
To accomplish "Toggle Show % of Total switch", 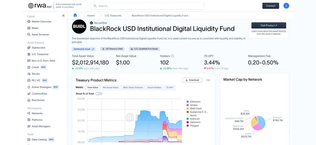I will click(x=99, y=94).
